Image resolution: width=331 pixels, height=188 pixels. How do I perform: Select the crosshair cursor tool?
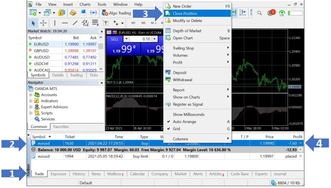(43, 23)
